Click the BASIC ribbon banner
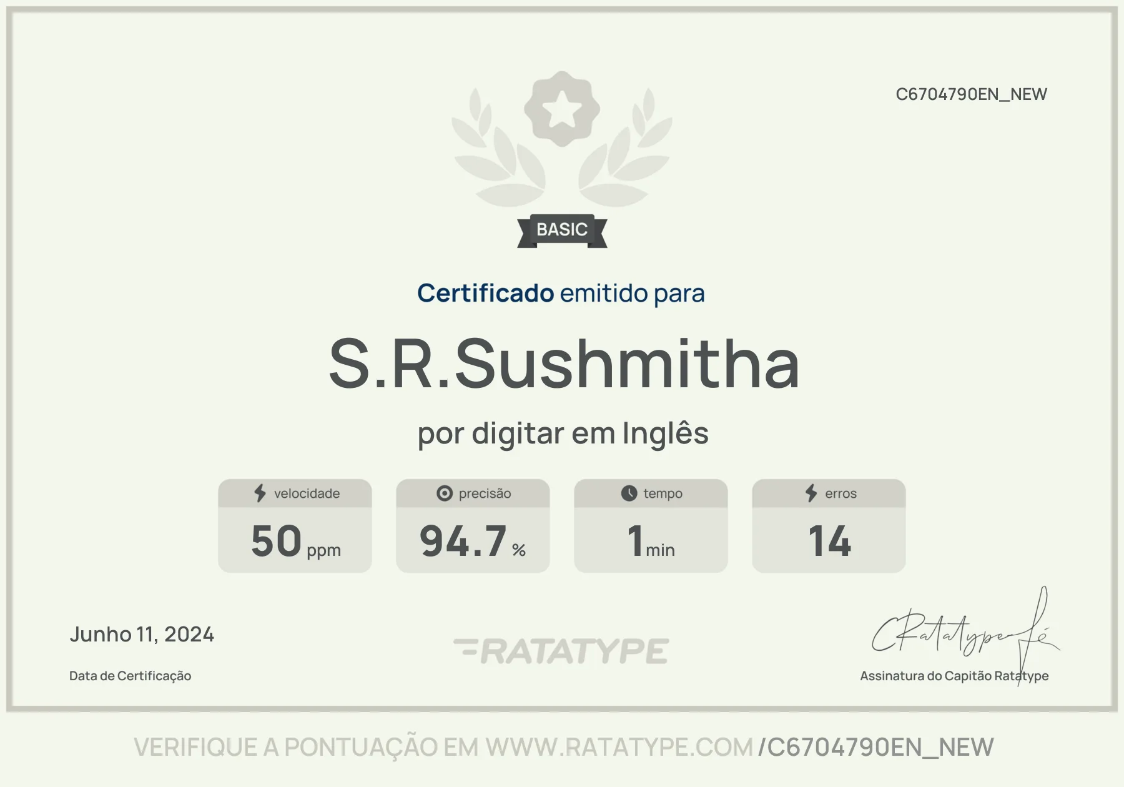1124x787 pixels. 562,230
